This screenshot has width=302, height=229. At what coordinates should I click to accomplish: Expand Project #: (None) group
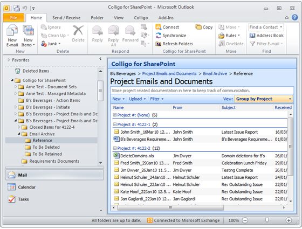pyautogui.click(x=115, y=115)
